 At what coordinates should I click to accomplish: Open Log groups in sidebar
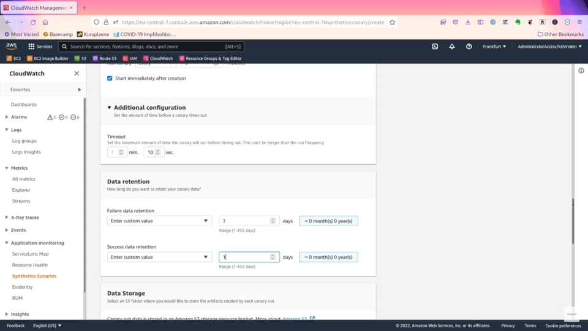coord(24,141)
